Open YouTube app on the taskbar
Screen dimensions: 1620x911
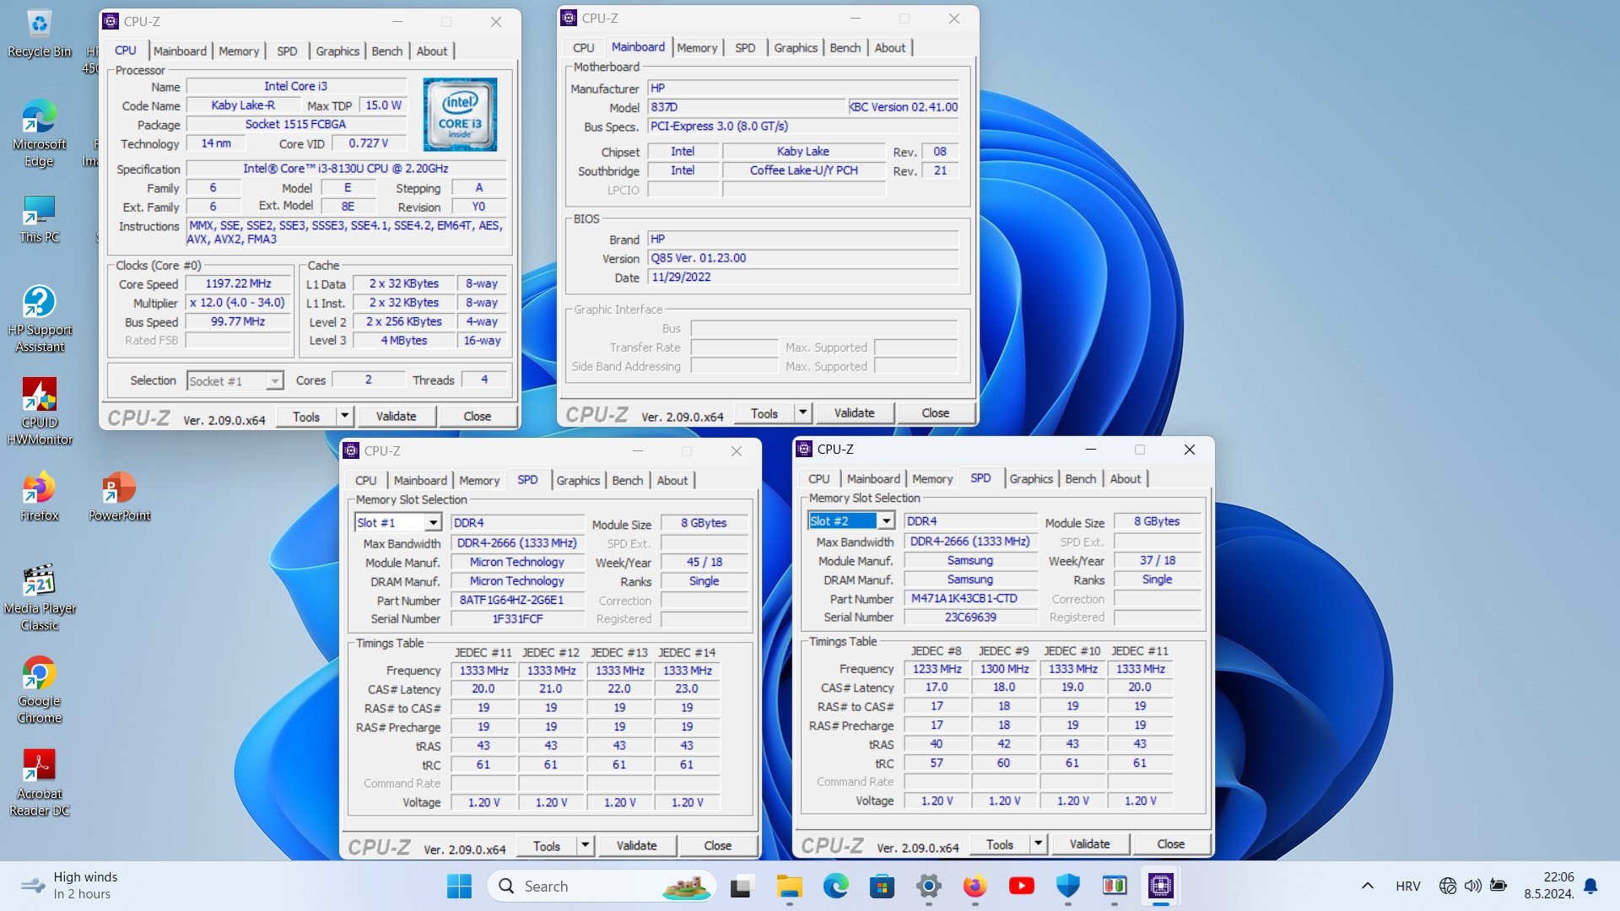[1021, 886]
